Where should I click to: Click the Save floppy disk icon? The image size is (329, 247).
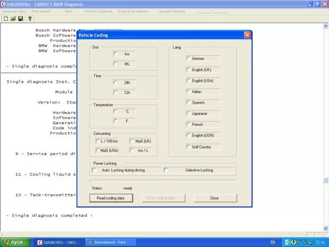(x=21, y=19)
